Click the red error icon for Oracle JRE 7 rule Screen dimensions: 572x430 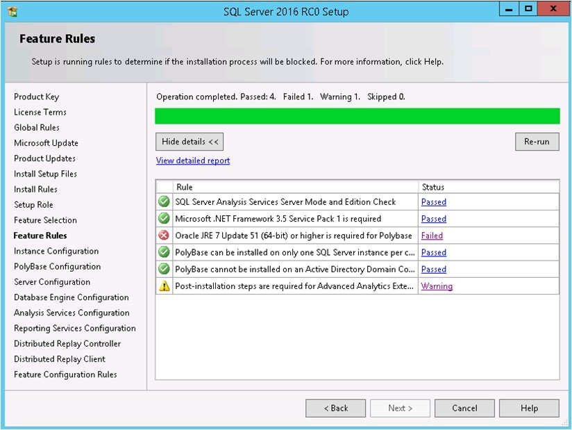[164, 235]
